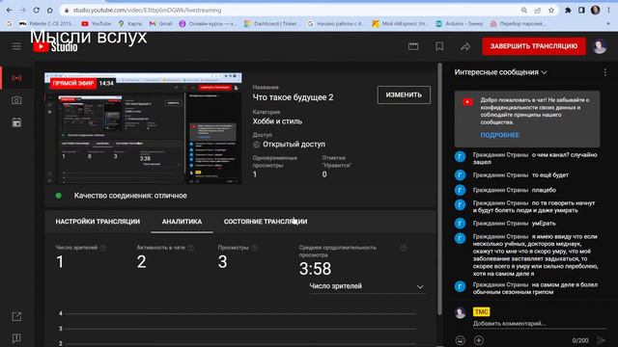The height and width of the screenshot is (347, 618).
Task: Click the YouTube Studio logo
Action: click(x=55, y=47)
